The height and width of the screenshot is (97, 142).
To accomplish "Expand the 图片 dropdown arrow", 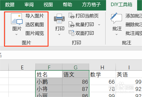I will [x=16, y=34].
